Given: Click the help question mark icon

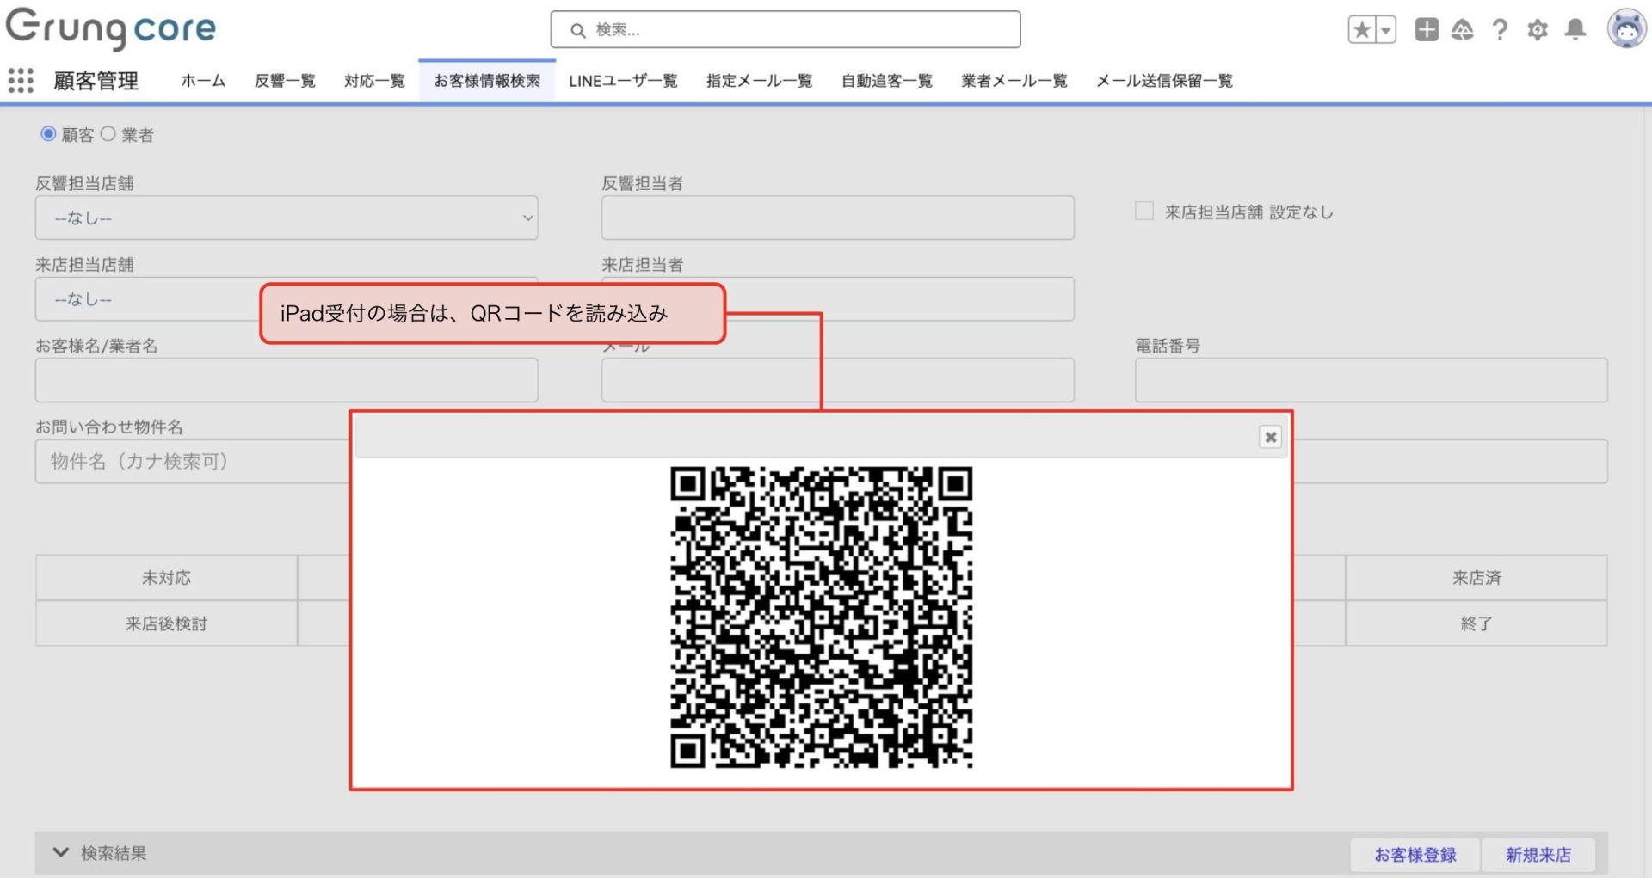Looking at the screenshot, I should tap(1500, 30).
